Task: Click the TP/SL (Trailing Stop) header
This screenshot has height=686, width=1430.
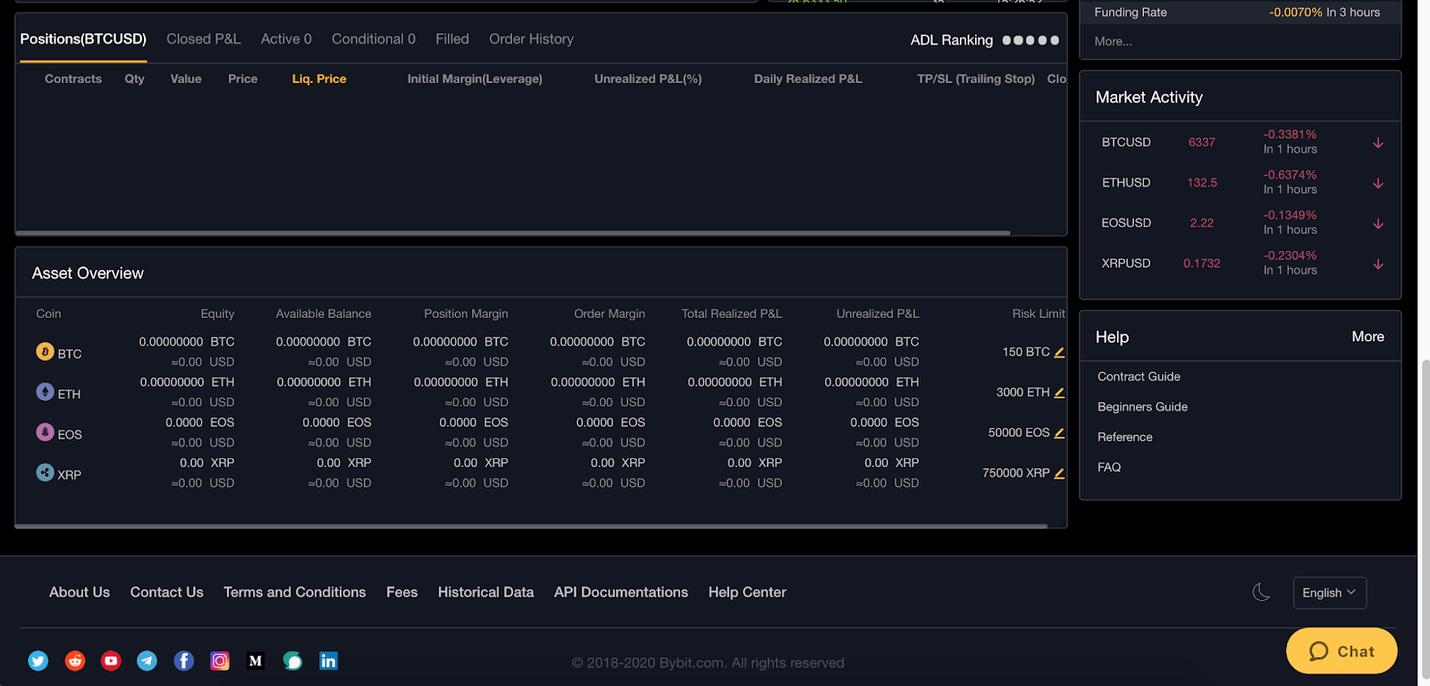Action: 976,79
